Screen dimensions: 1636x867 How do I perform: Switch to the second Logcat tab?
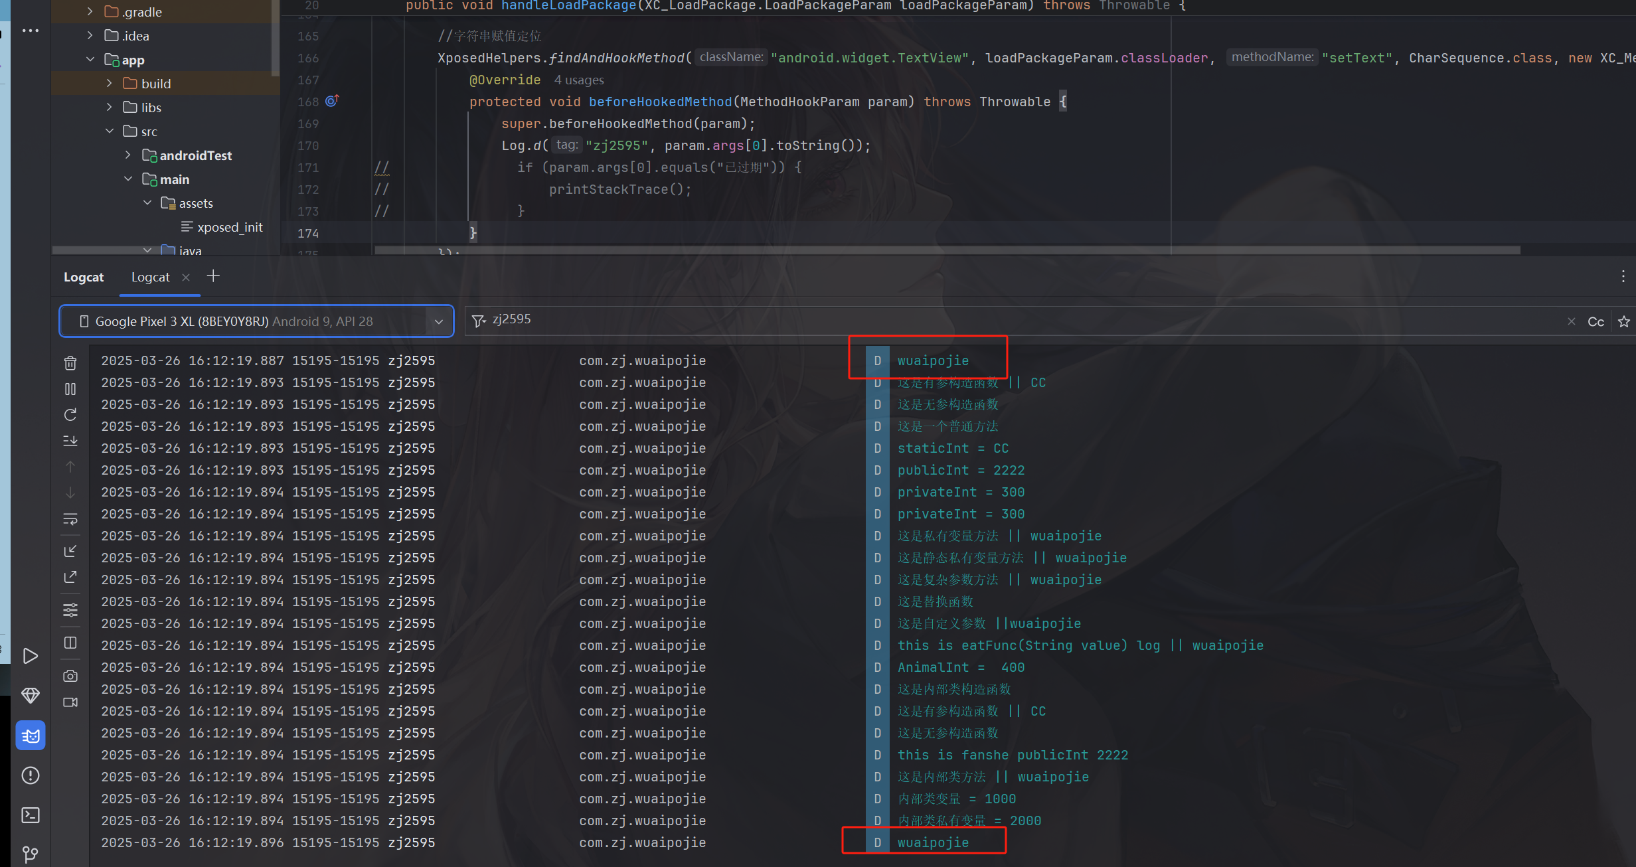pyautogui.click(x=150, y=277)
